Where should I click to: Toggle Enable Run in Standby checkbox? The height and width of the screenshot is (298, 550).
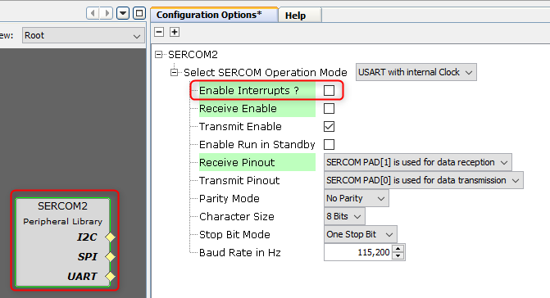click(x=329, y=144)
